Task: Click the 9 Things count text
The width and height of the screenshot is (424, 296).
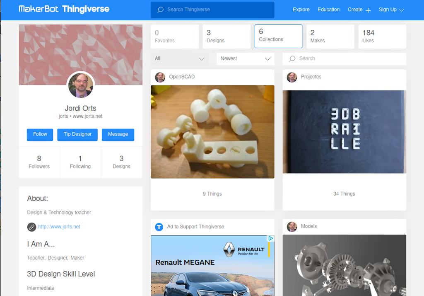Action: point(212,194)
